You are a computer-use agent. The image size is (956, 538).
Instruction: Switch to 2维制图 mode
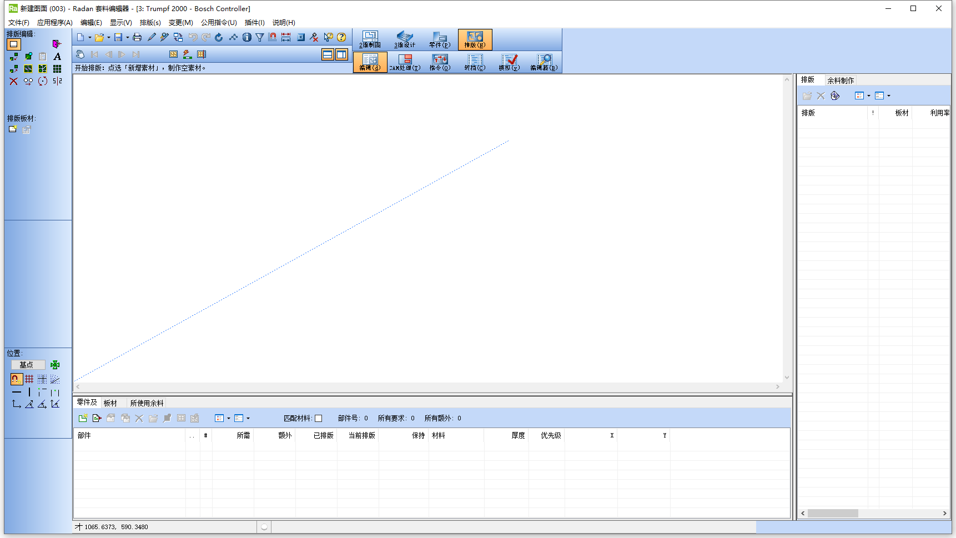pos(370,39)
